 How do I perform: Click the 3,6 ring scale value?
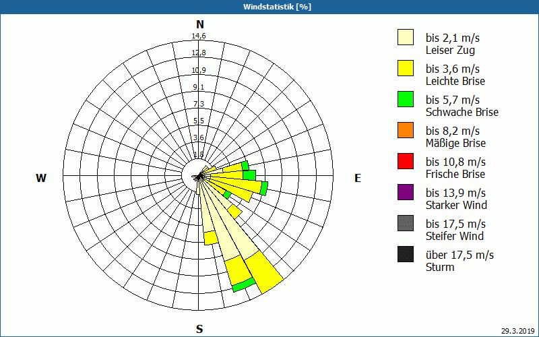[x=199, y=137]
